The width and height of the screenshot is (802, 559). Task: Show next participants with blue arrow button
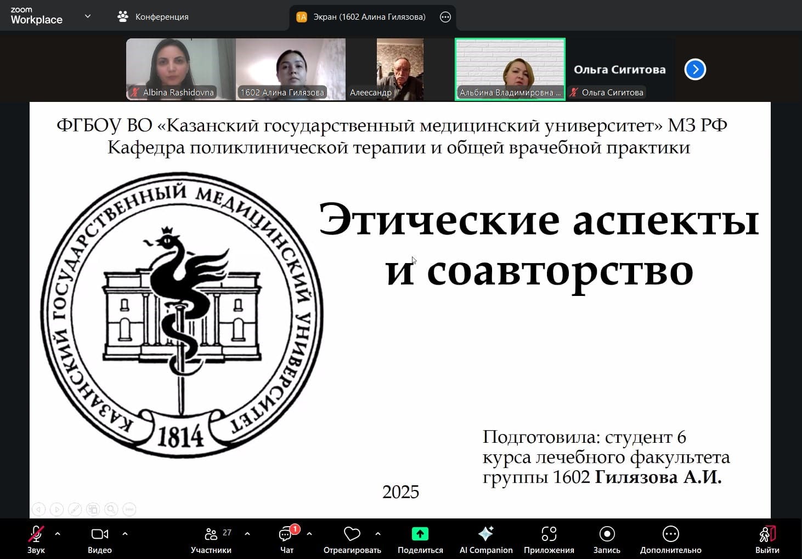tap(695, 70)
